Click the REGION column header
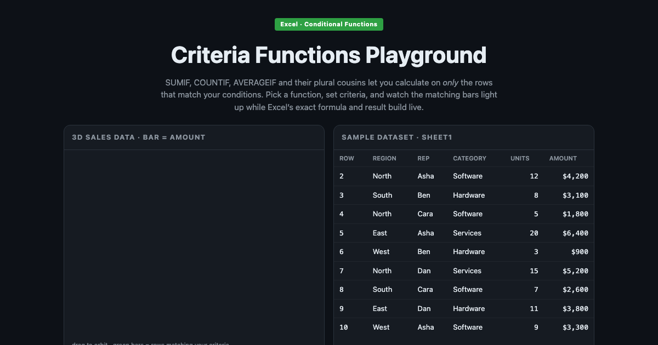Screen dimensions: 658x345 389,158
